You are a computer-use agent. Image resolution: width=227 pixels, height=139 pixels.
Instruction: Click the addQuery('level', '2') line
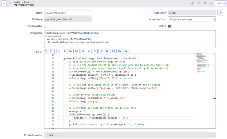(x=100, y=78)
